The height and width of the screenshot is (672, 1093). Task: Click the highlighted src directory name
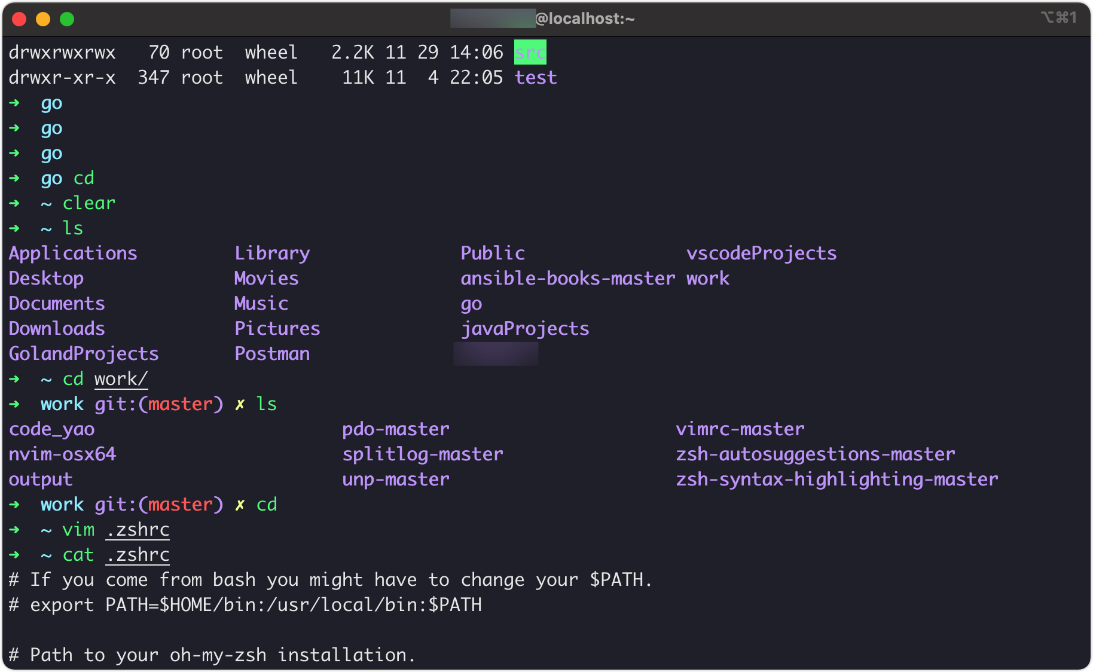coord(529,52)
